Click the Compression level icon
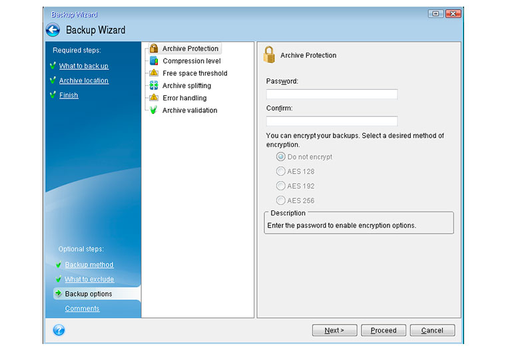 (x=154, y=61)
